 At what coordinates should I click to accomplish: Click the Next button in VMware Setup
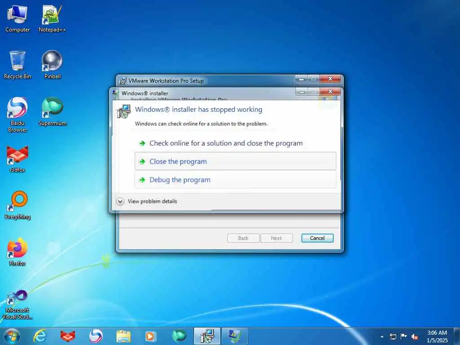[x=276, y=238]
